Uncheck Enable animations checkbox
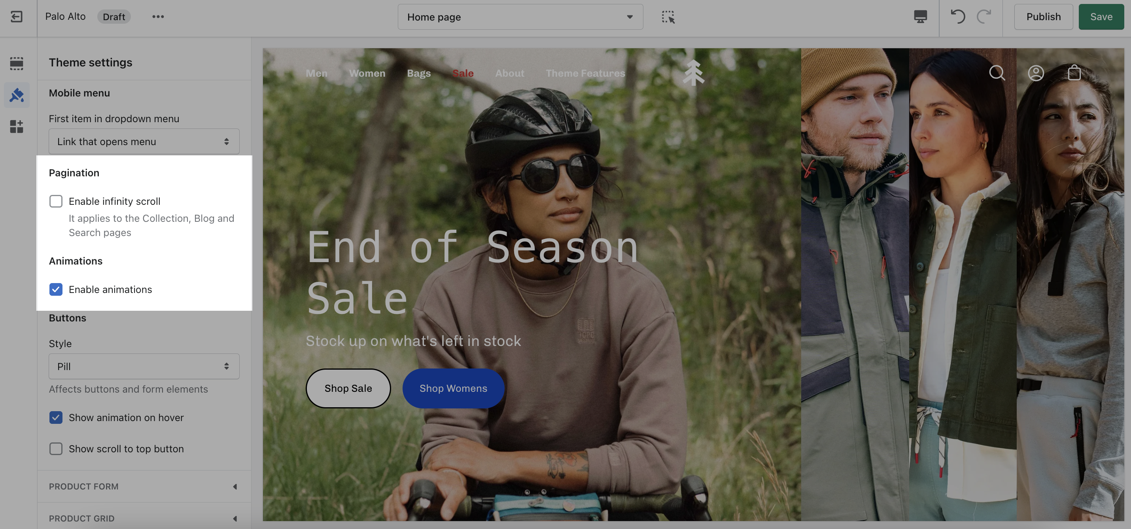Image resolution: width=1131 pixels, height=529 pixels. [56, 289]
